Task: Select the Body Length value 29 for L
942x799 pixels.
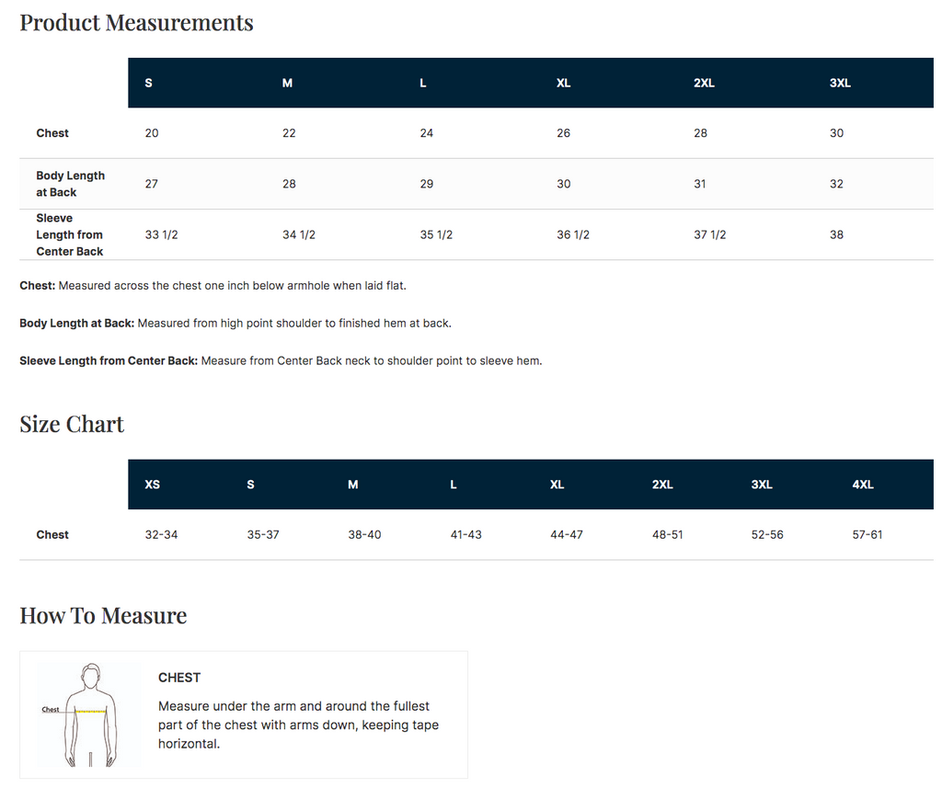Action: (x=427, y=184)
